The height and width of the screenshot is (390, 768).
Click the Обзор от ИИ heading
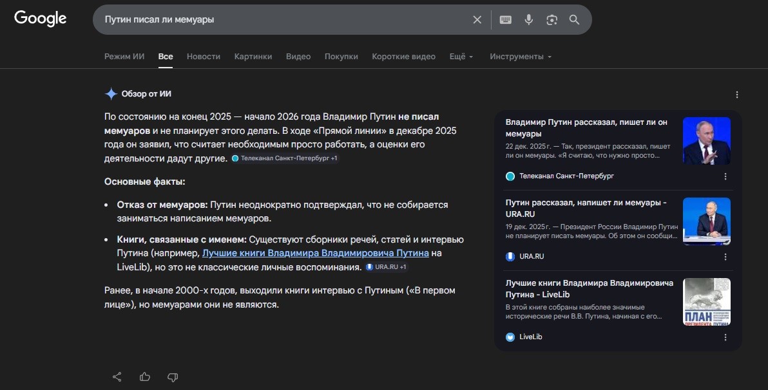tap(146, 93)
